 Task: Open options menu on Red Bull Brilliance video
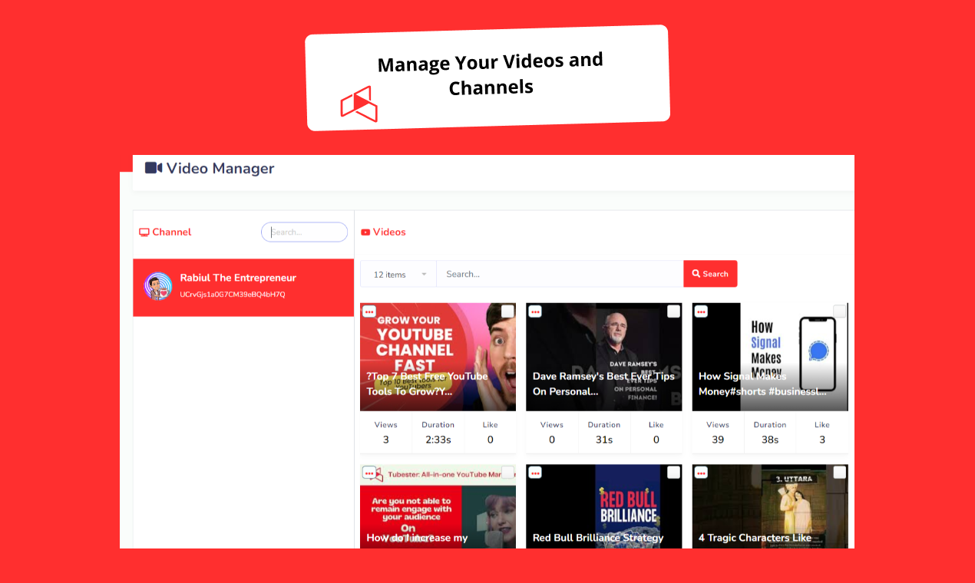[x=535, y=473]
